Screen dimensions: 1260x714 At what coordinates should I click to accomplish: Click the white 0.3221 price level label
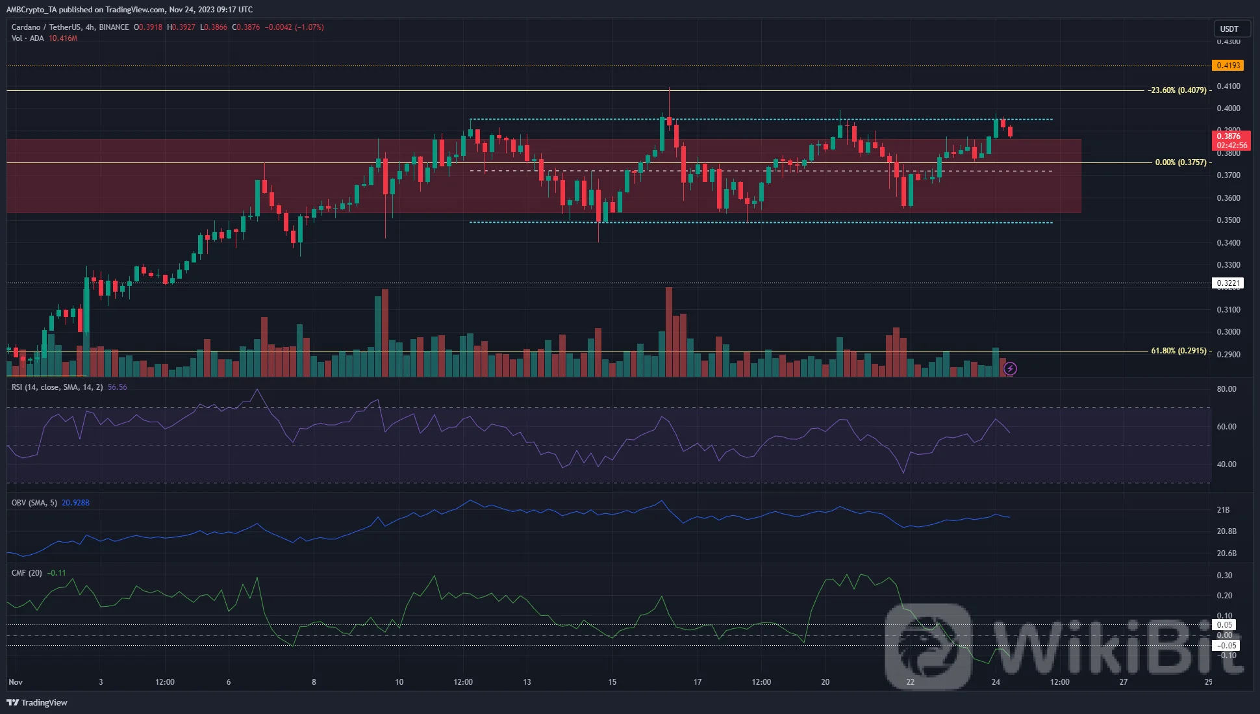pos(1228,283)
